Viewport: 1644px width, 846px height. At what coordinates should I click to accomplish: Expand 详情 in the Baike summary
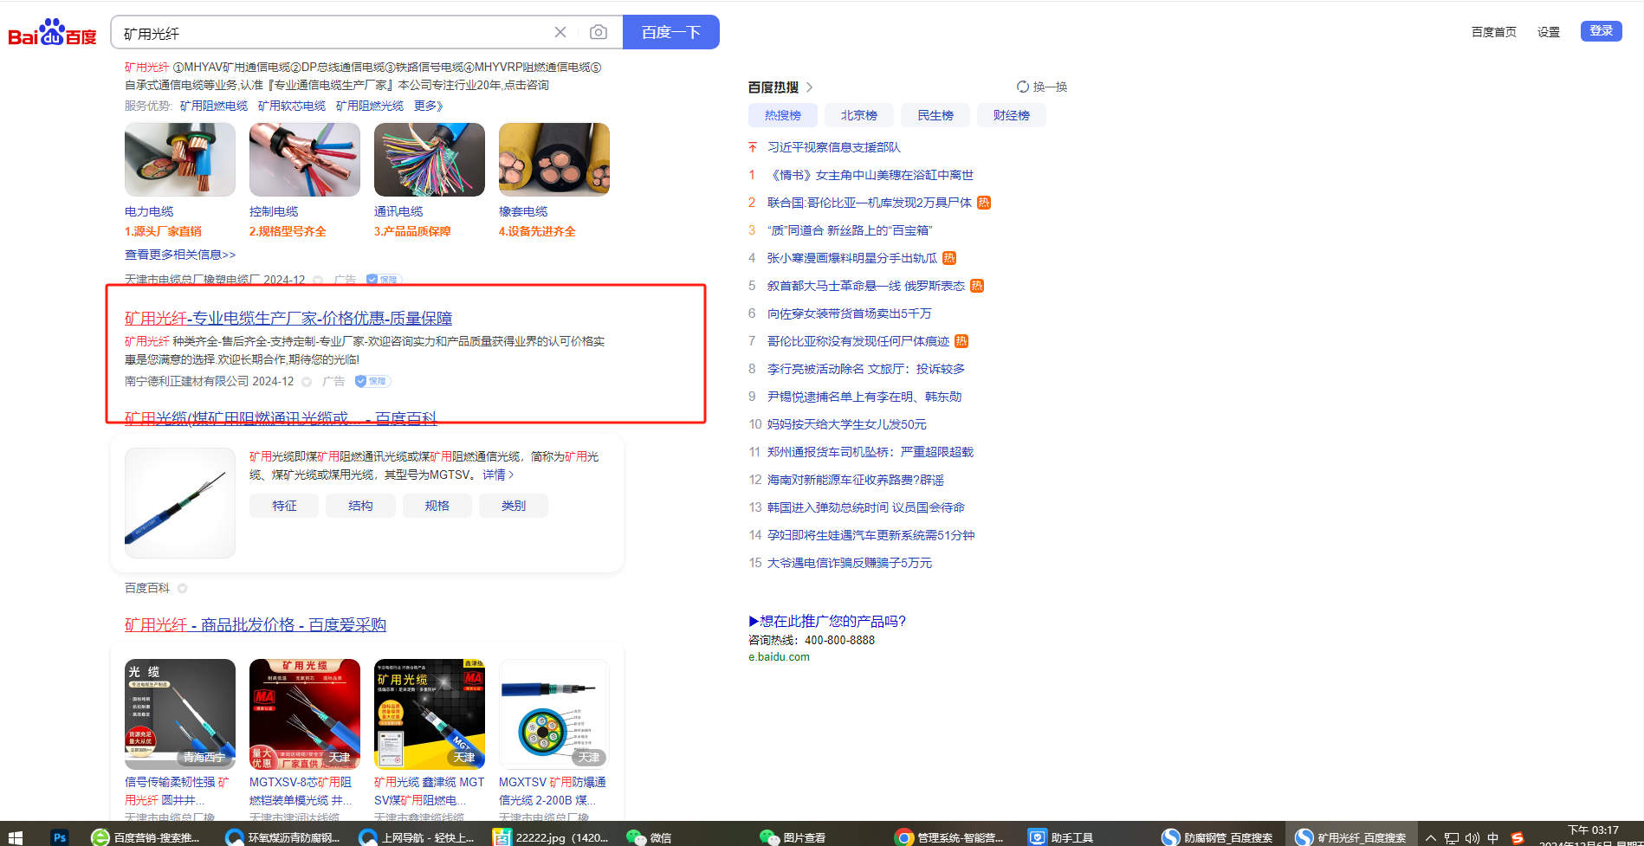[498, 475]
